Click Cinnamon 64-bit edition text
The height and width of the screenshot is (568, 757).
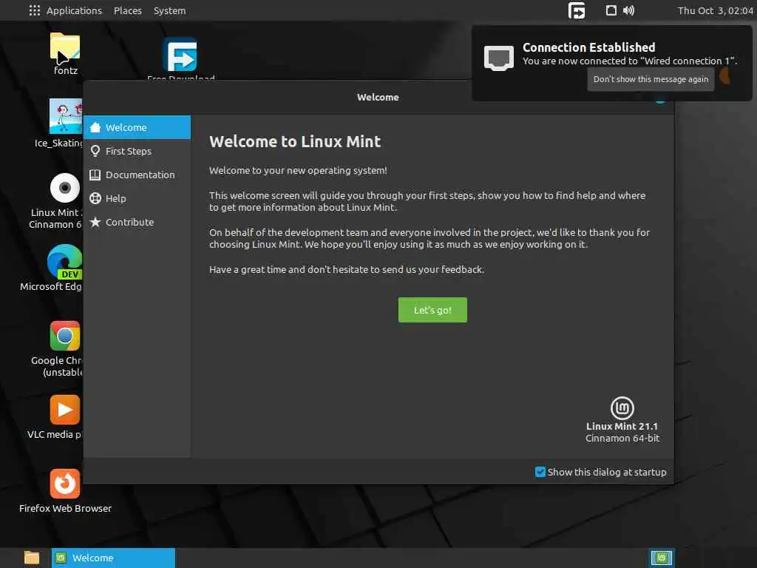(x=622, y=439)
